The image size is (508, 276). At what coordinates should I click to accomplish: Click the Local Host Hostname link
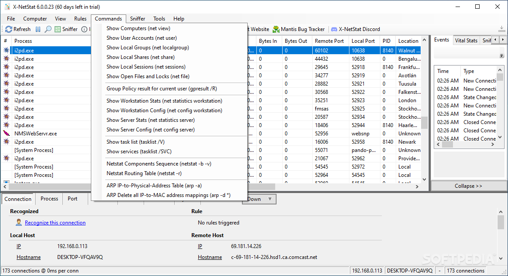pos(28,257)
